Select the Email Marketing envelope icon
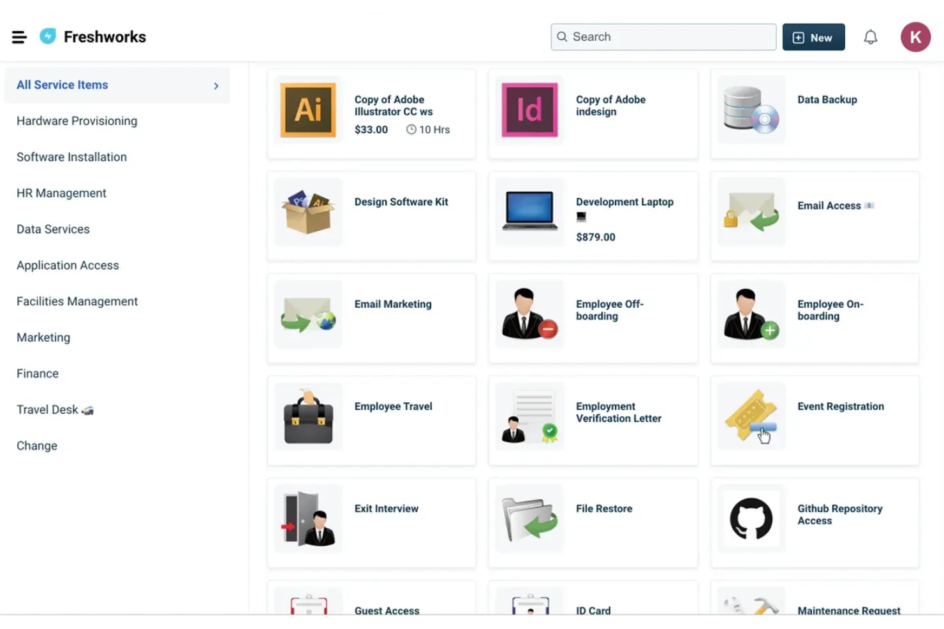Screen dimensions: 944x629 [308, 314]
